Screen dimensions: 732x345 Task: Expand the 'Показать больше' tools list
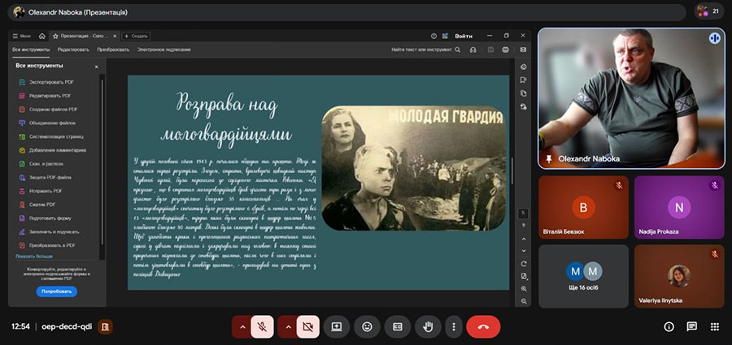pos(34,257)
